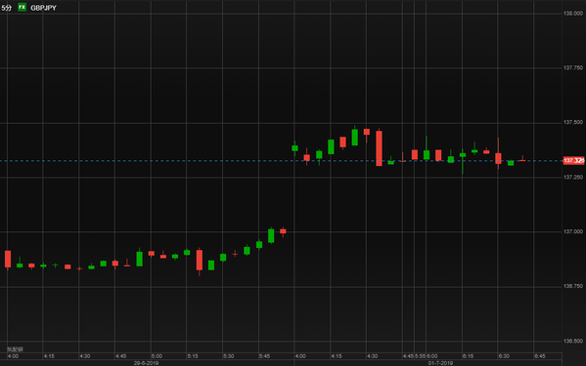This screenshot has height=366, width=586.
Task: Click the 5:30 time axis label
Action: click(228, 356)
